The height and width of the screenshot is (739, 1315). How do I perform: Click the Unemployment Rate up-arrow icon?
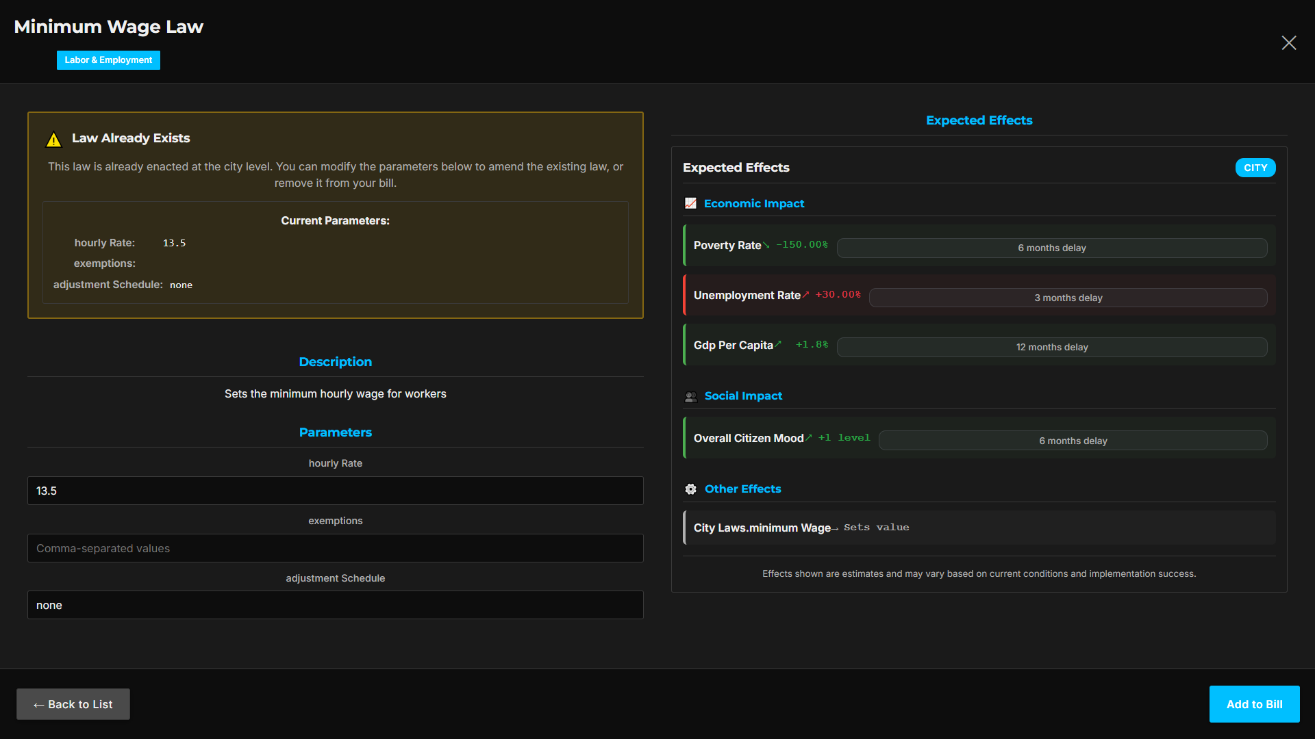pos(806,295)
